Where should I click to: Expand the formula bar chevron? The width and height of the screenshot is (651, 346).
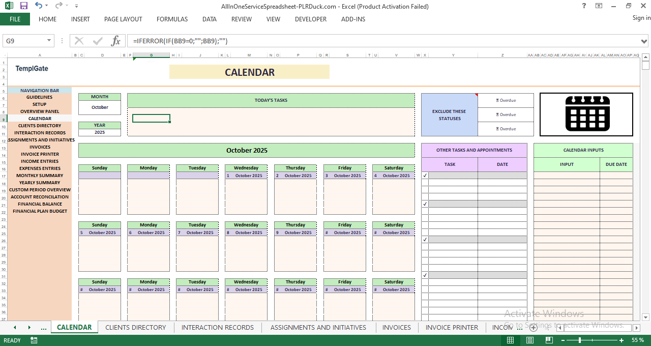click(x=644, y=41)
